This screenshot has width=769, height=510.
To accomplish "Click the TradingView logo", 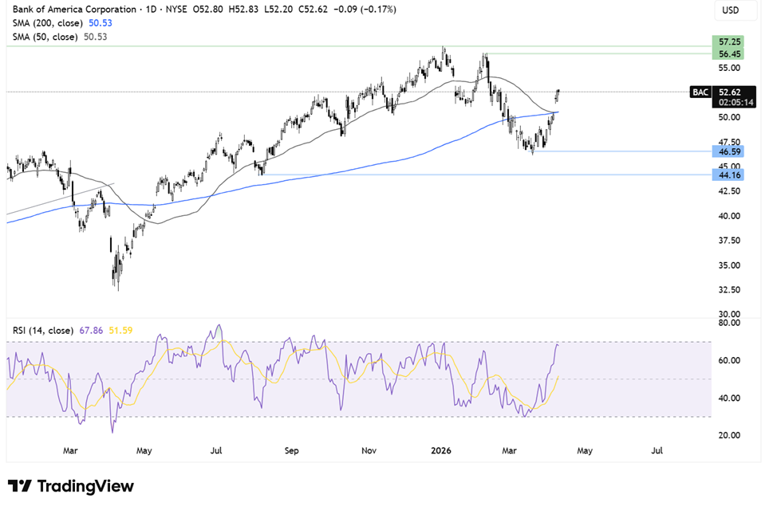I will pos(70,486).
